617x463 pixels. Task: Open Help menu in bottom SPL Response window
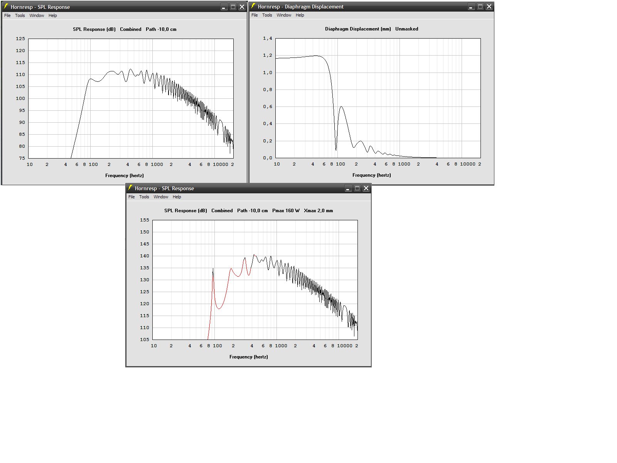coord(177,197)
